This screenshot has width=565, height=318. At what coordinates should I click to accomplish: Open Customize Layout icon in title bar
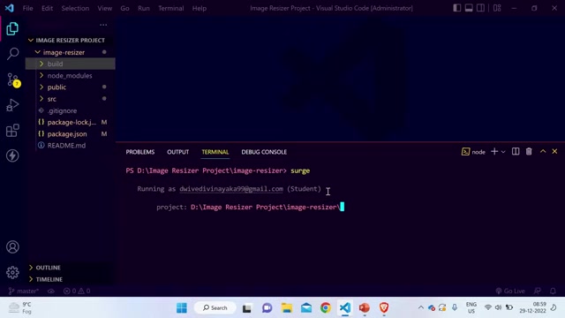(x=497, y=8)
